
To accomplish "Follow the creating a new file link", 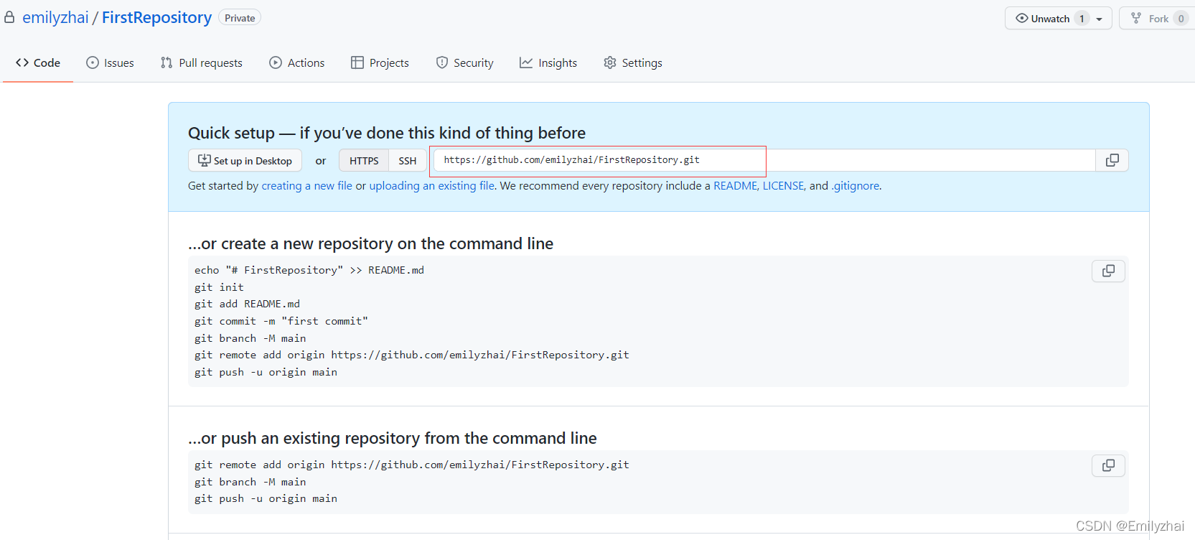I will click(x=307, y=185).
